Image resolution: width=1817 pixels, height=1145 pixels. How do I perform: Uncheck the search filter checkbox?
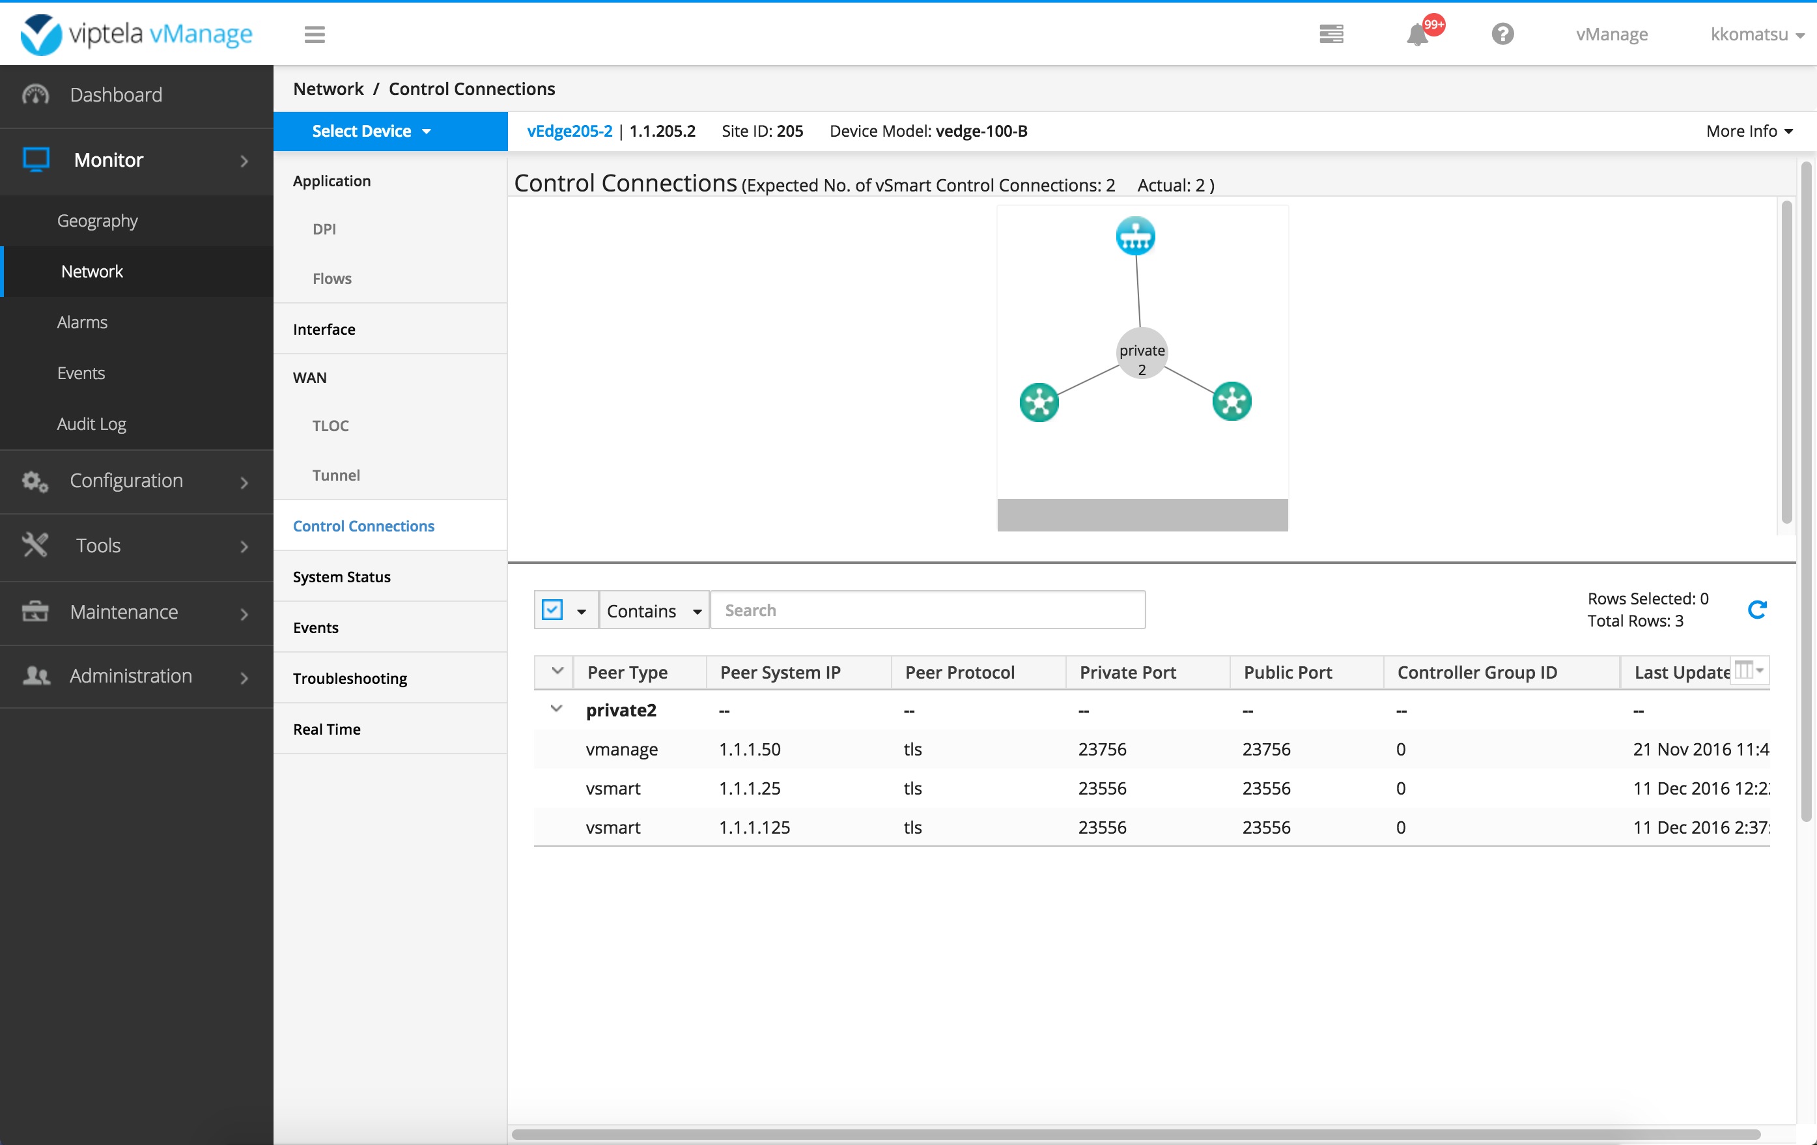click(553, 609)
